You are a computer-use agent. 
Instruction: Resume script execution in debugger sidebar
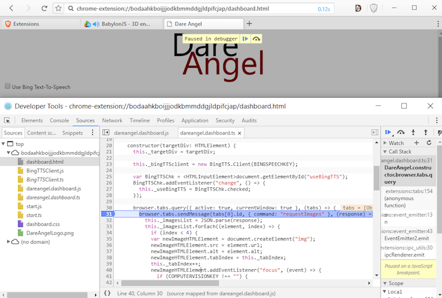coord(388,132)
